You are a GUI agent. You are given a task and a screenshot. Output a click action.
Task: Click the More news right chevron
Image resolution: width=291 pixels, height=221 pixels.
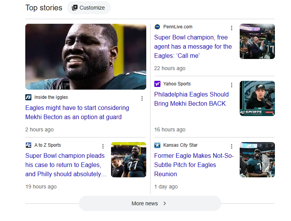[165, 203]
